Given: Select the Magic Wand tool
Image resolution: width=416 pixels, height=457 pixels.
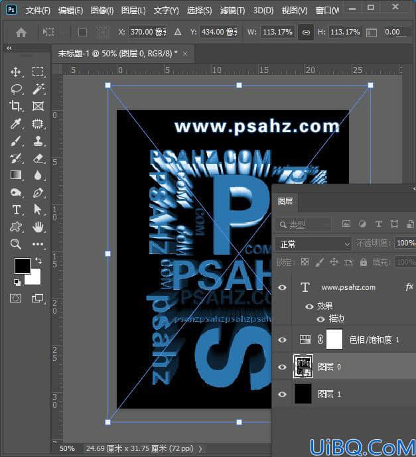Looking at the screenshot, I should coord(38,89).
